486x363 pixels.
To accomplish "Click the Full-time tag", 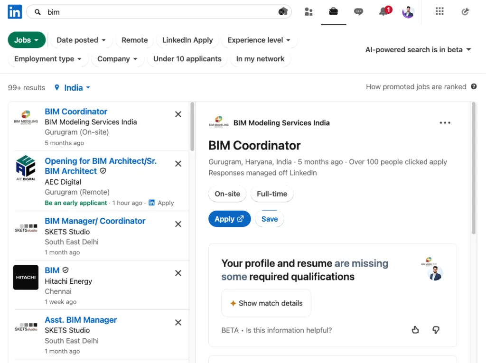I will (272, 194).
